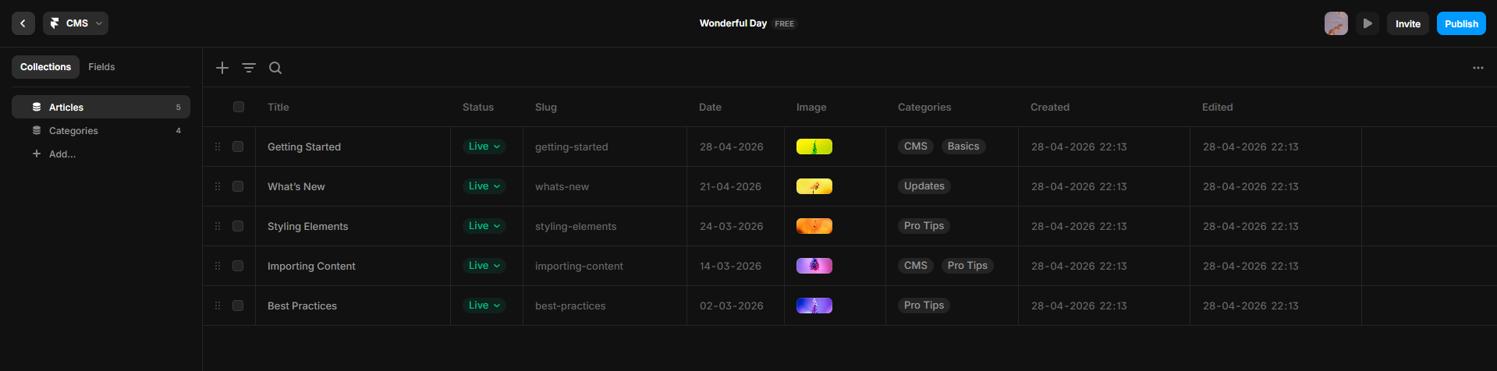Viewport: 1497px width, 371px height.
Task: Click the back arrow icon
Action: (23, 23)
